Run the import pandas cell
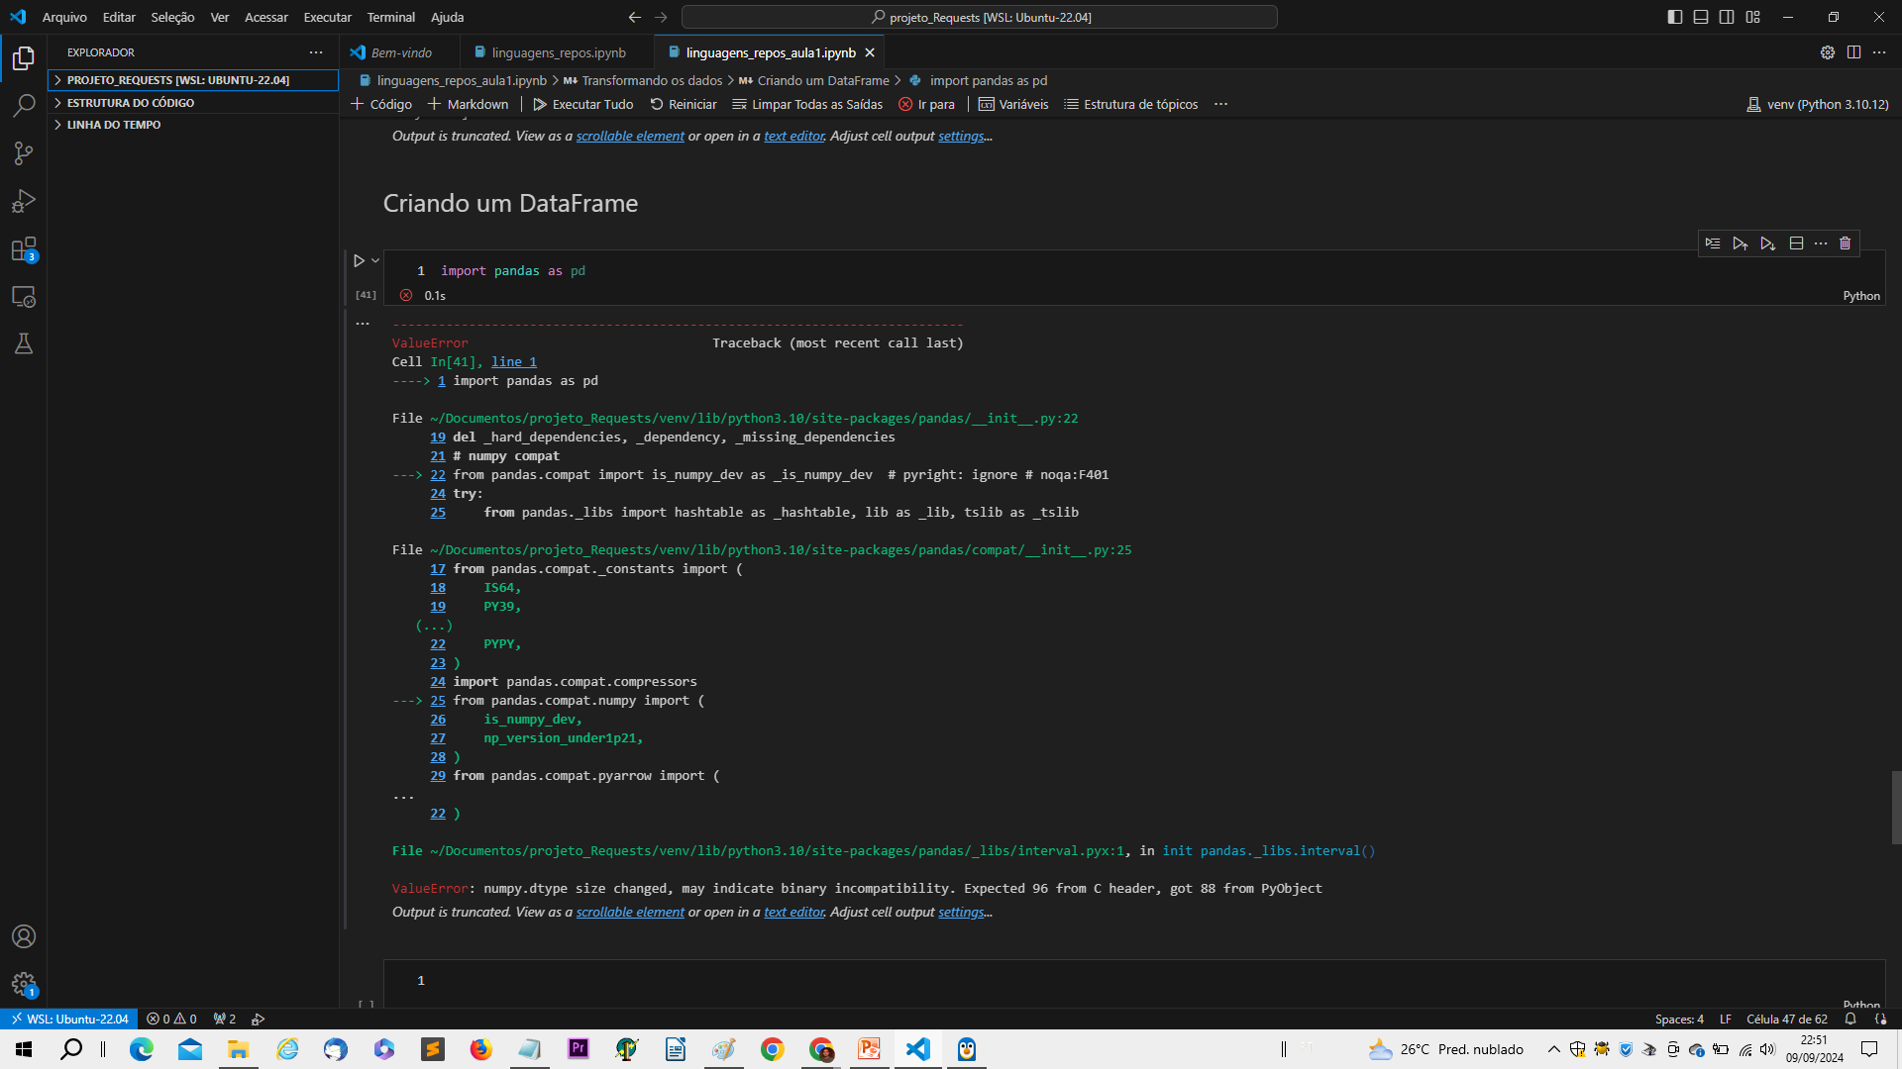The image size is (1902, 1069). tap(360, 261)
